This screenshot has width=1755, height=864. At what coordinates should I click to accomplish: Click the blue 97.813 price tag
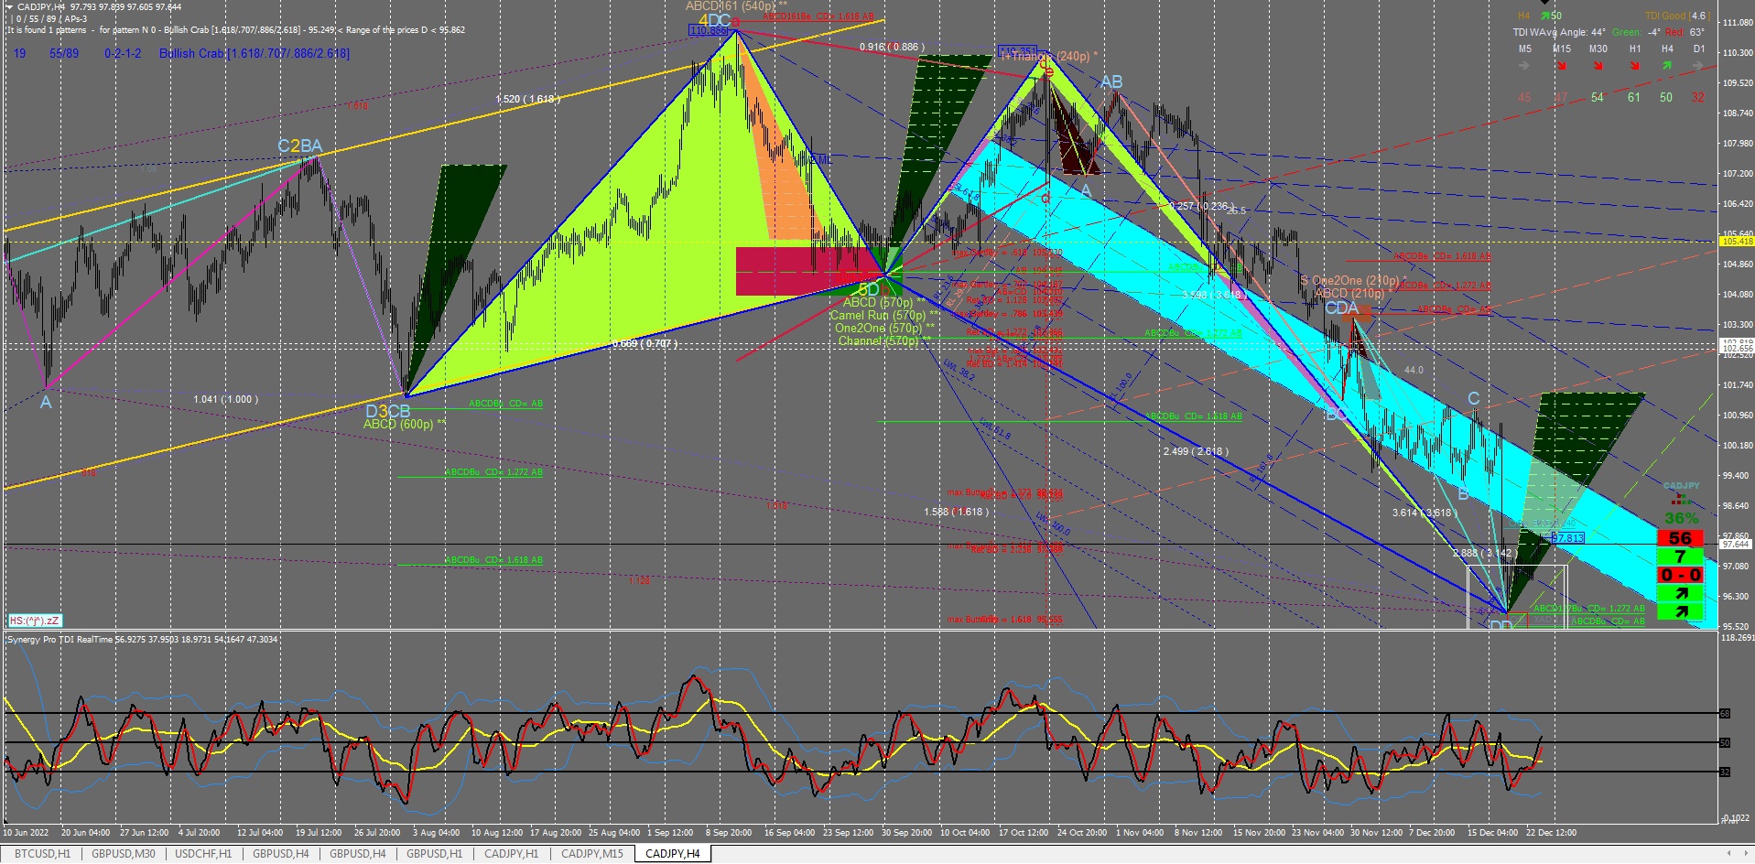click(1568, 538)
